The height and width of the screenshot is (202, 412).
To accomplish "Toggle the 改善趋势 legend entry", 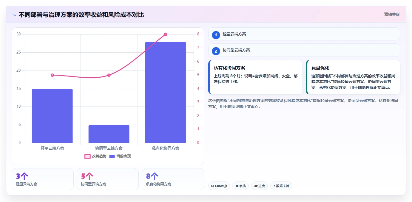I will 95,156.
